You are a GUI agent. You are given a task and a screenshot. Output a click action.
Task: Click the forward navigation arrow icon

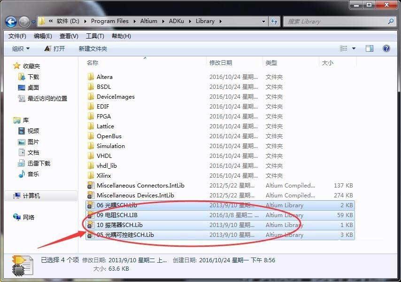tap(23, 21)
